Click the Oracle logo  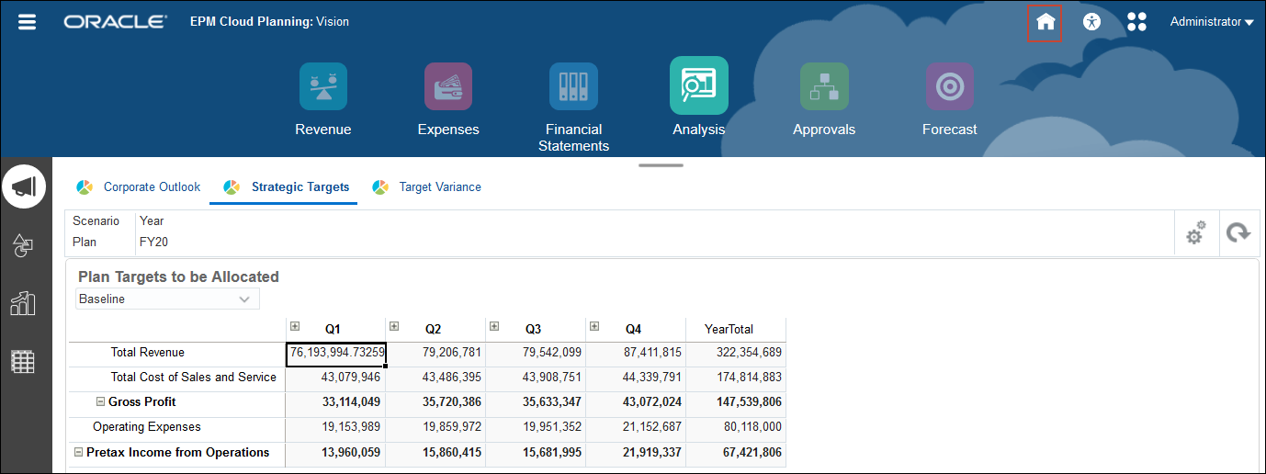click(x=115, y=22)
